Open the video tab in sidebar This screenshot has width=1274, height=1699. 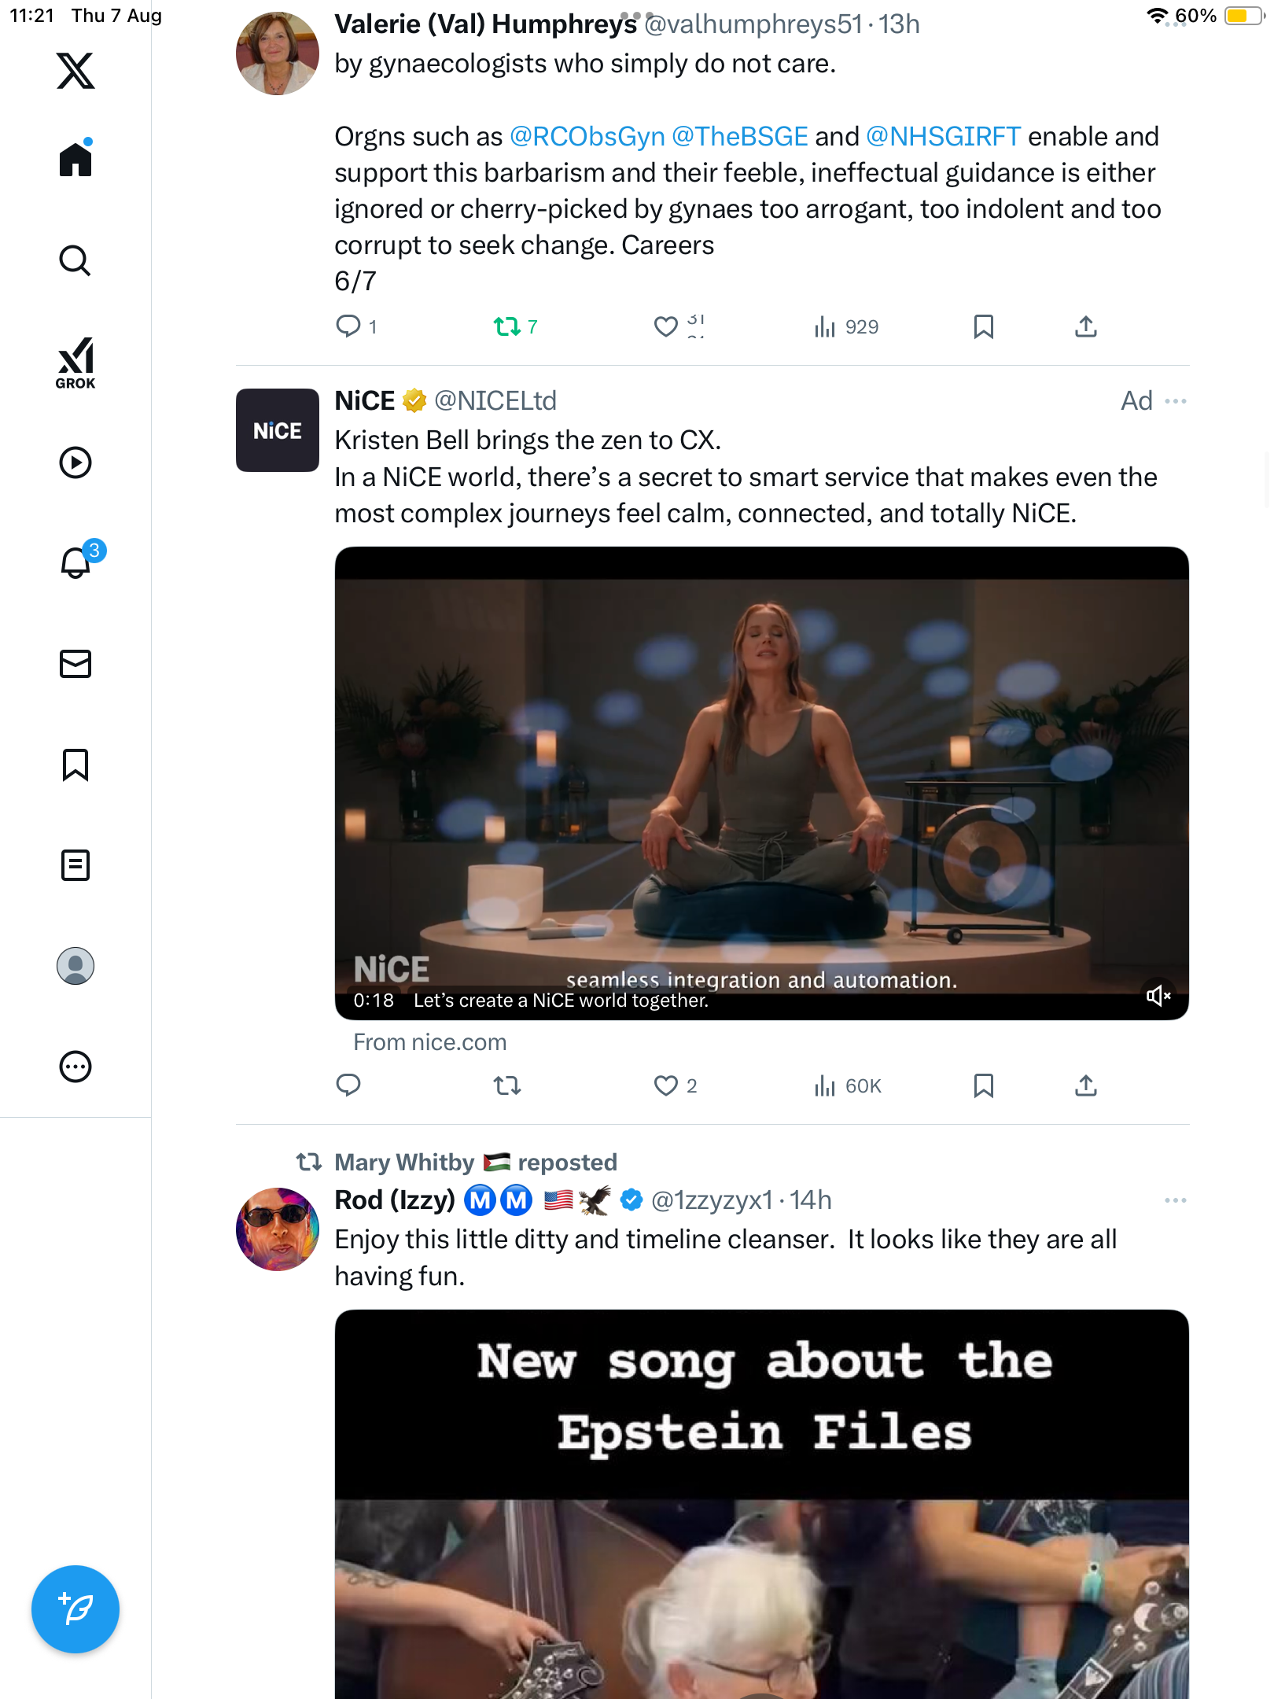tap(75, 463)
